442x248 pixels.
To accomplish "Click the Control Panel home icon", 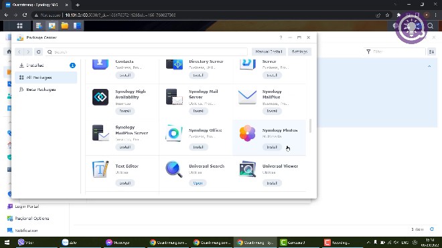I will (x=9, y=51).
